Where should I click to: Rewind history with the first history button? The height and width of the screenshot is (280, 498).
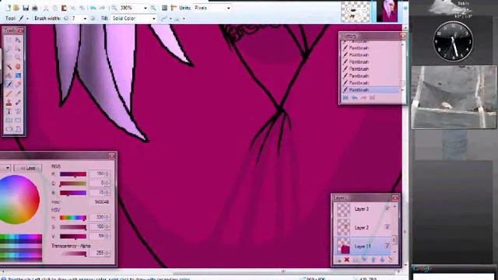345,98
